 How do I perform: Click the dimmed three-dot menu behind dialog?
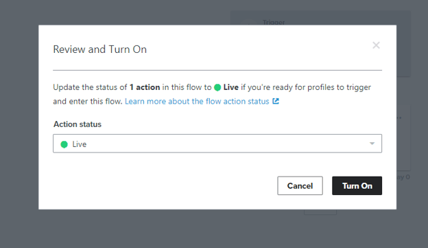click(x=399, y=117)
